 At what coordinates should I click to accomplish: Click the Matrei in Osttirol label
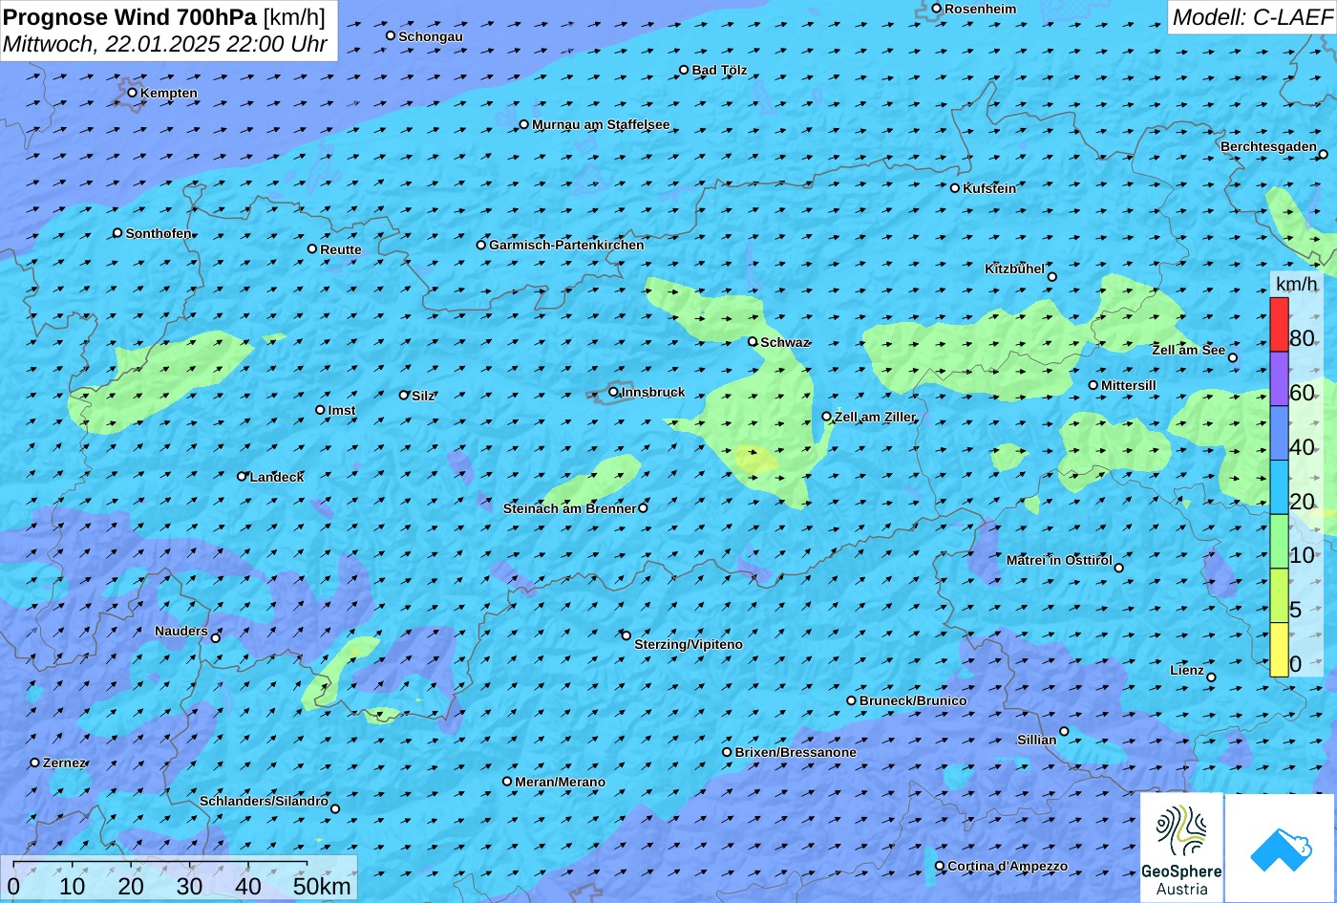(1059, 560)
